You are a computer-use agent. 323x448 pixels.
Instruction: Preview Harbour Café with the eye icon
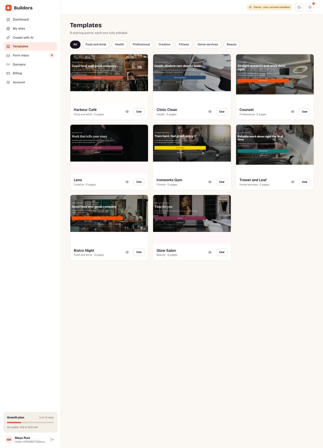pyautogui.click(x=127, y=112)
